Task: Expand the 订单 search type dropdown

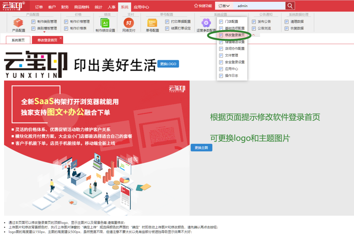Action: (x=224, y=6)
